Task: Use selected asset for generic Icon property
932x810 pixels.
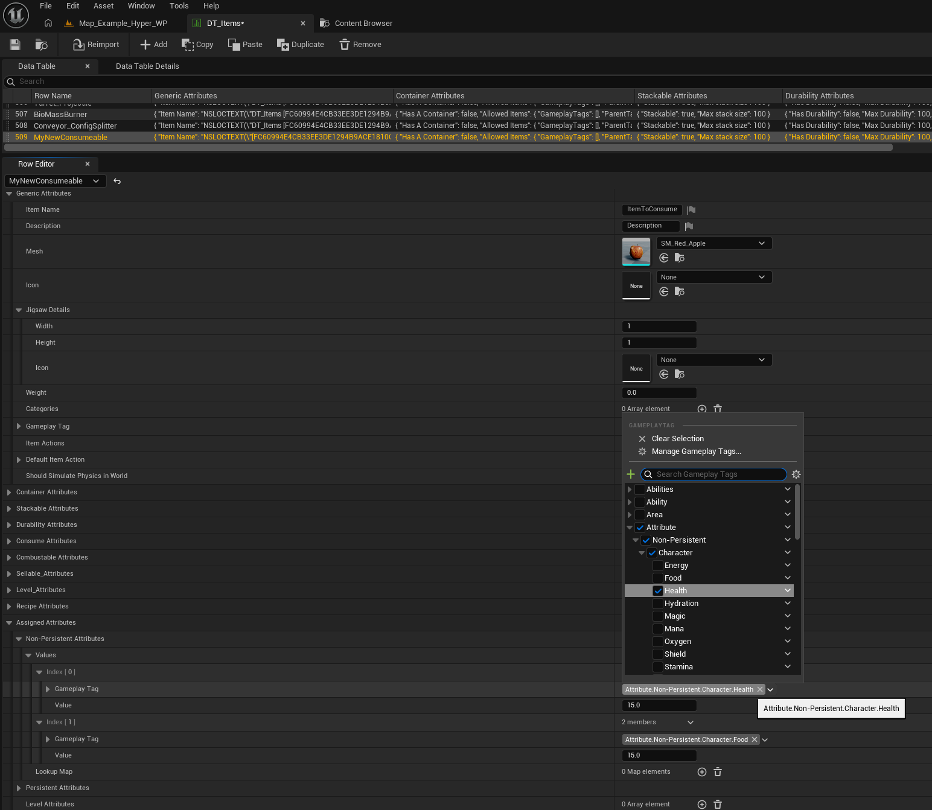Action: coord(664,292)
